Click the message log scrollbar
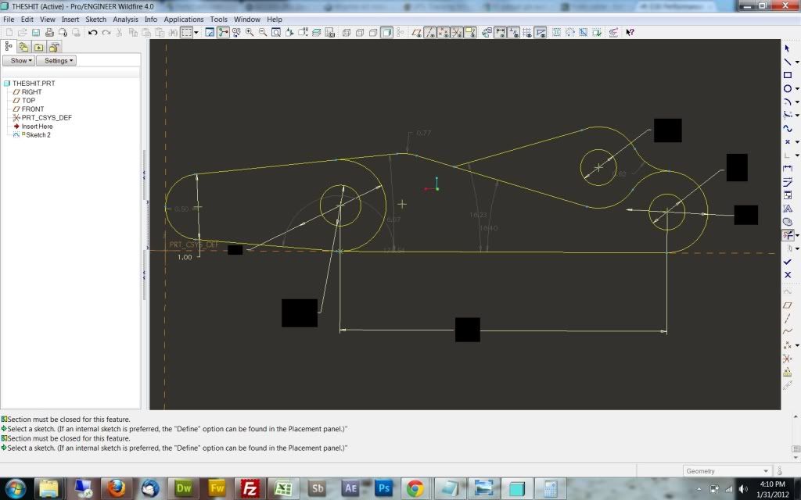Image resolution: width=801 pixels, height=500 pixels. point(796,449)
